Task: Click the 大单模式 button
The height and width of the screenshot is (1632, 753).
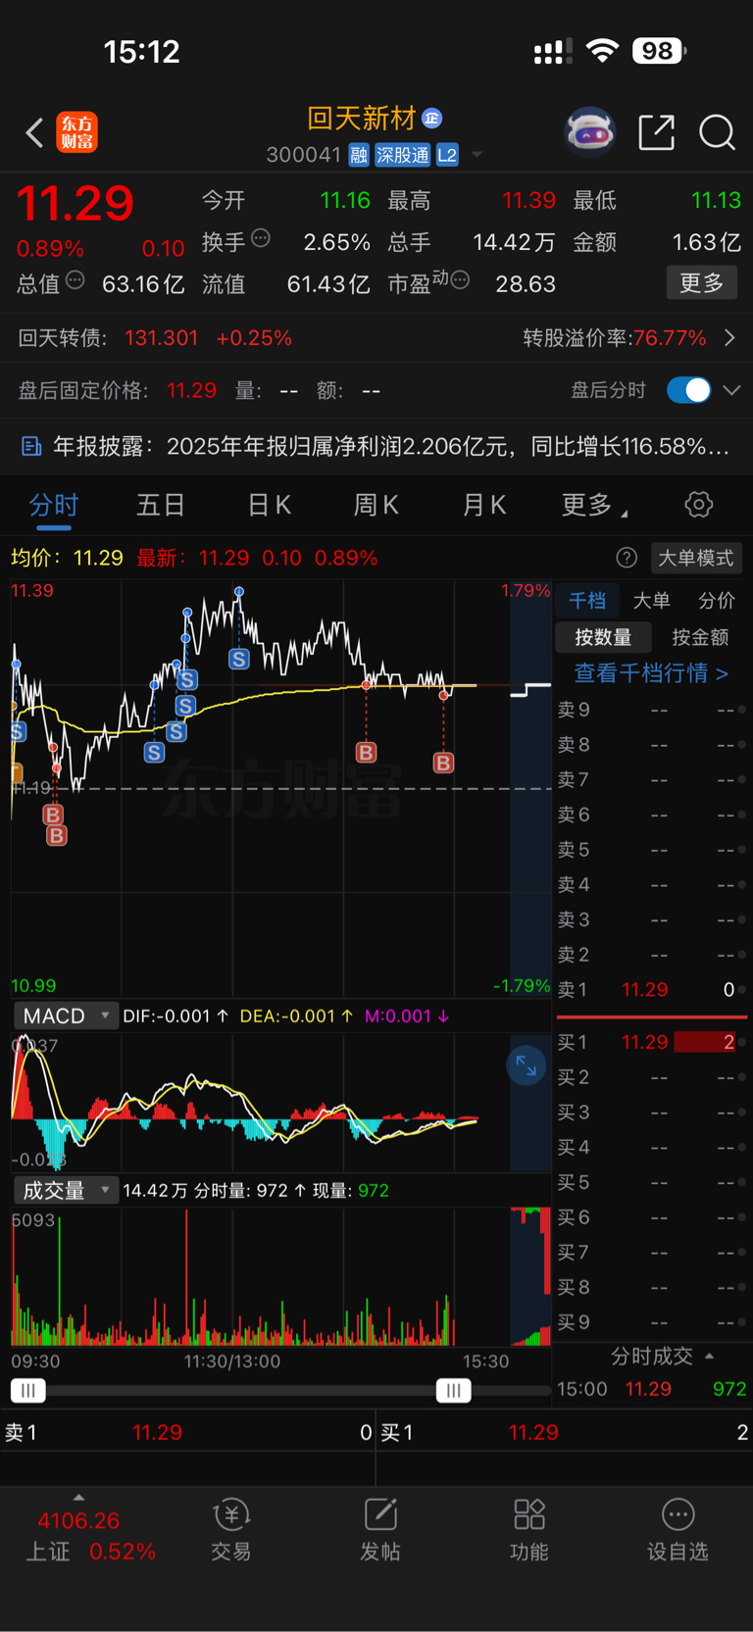Action: point(695,558)
